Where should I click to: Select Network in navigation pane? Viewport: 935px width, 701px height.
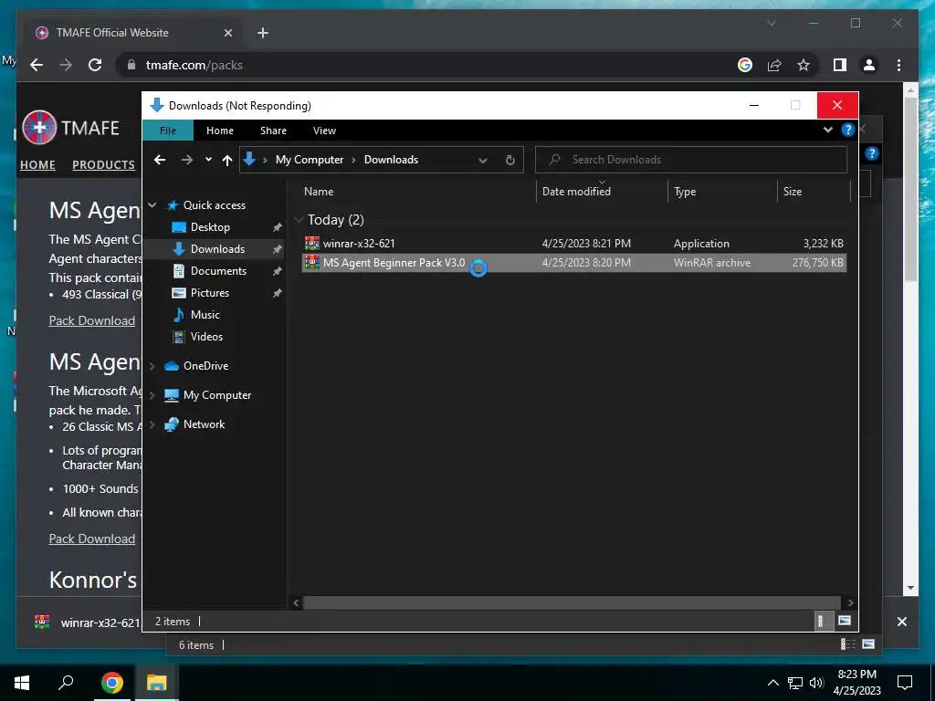(204, 424)
